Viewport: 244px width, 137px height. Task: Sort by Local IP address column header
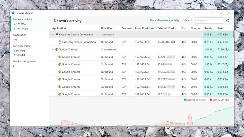pos(145,28)
